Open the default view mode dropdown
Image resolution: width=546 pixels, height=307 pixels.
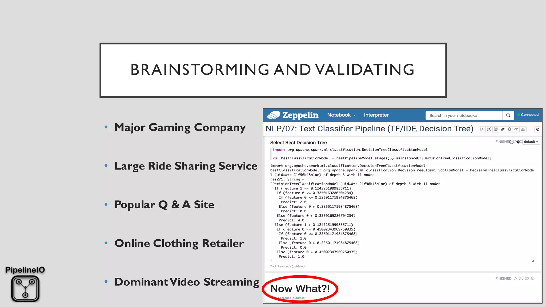click(x=531, y=142)
